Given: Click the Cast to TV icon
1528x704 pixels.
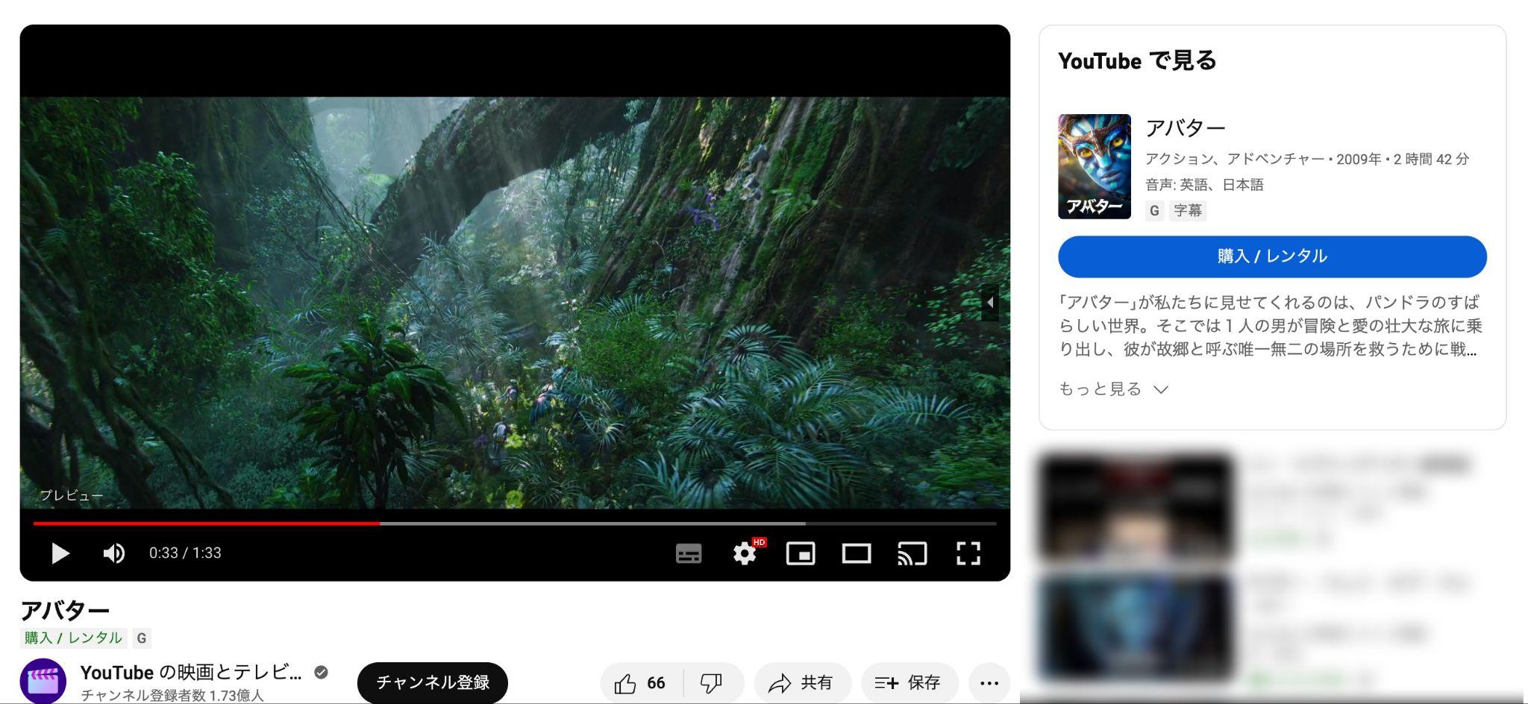Looking at the screenshot, I should pyautogui.click(x=912, y=553).
